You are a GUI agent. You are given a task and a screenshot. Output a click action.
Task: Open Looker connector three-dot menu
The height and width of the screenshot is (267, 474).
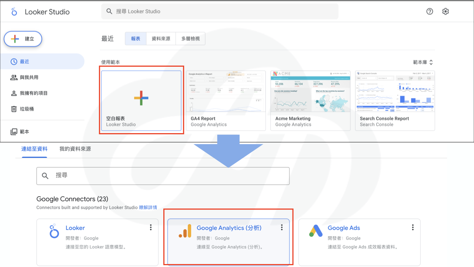pos(151,227)
